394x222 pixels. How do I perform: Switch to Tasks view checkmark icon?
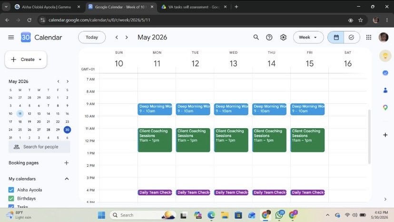(x=352, y=37)
